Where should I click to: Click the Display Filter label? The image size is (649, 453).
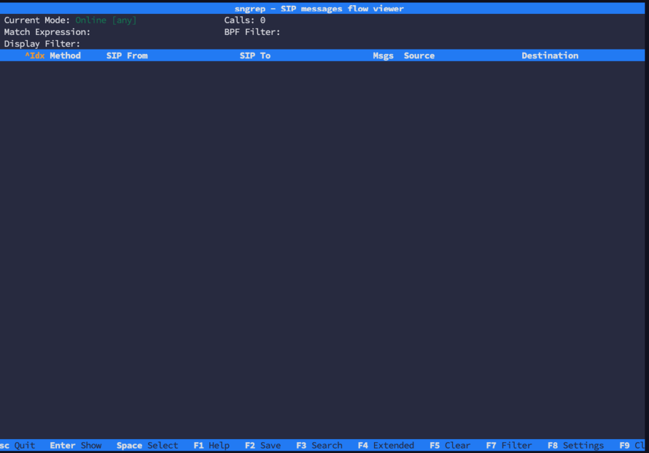[42, 44]
